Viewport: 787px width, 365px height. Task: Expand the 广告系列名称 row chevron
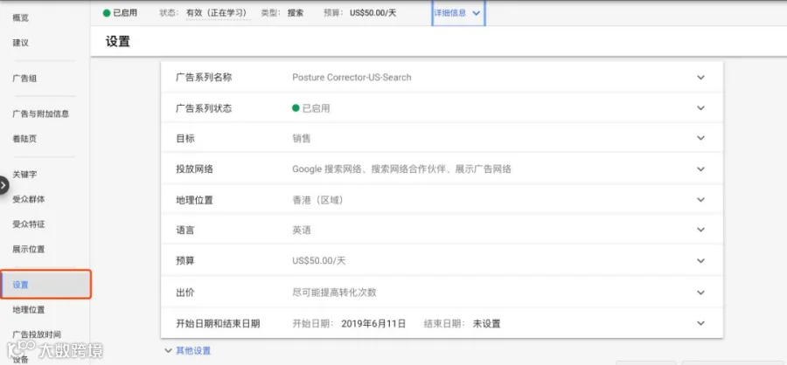700,77
